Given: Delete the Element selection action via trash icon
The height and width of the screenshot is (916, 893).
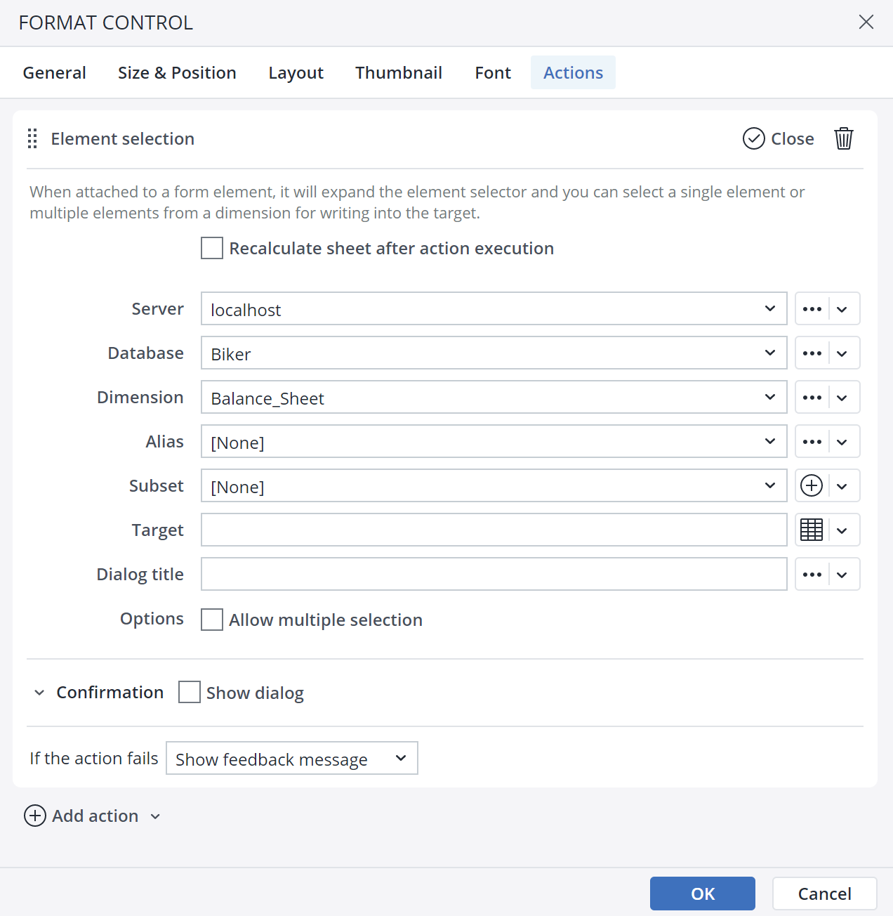Looking at the screenshot, I should pos(843,138).
